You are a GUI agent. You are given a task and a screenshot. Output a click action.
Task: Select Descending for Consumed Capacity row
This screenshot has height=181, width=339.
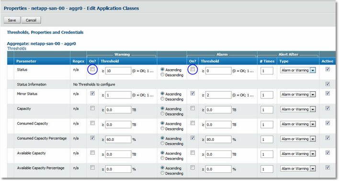tap(162, 128)
